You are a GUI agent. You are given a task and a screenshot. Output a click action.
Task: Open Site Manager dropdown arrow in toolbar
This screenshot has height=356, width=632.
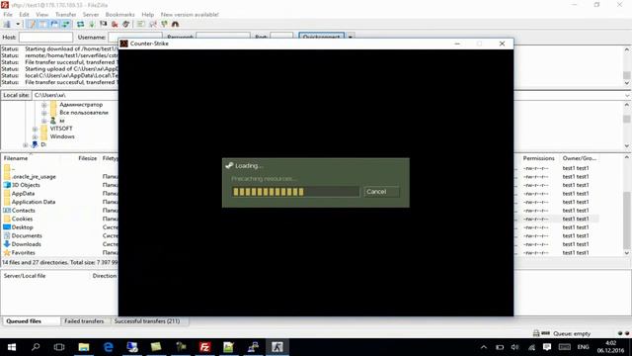click(18, 24)
